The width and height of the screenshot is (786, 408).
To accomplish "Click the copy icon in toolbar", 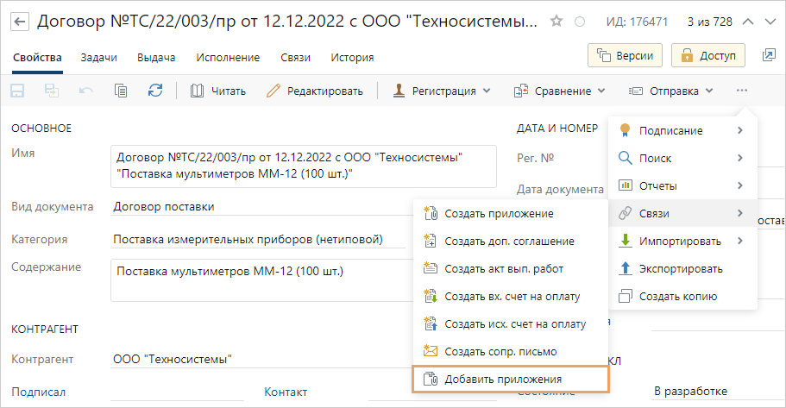I will tap(121, 91).
